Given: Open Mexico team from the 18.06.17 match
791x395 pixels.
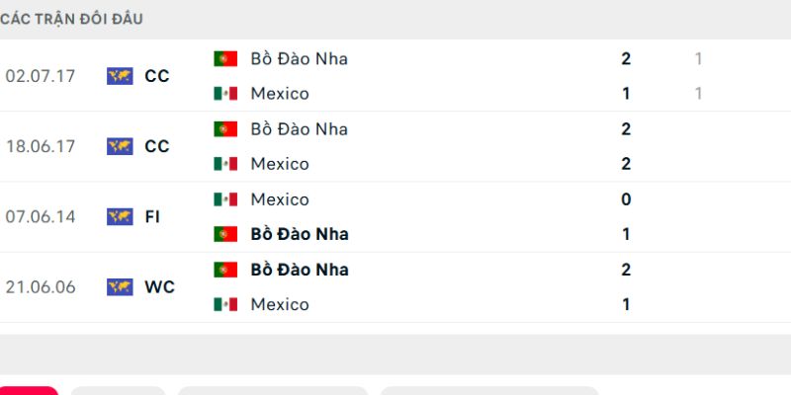Looking at the screenshot, I should 280,164.
